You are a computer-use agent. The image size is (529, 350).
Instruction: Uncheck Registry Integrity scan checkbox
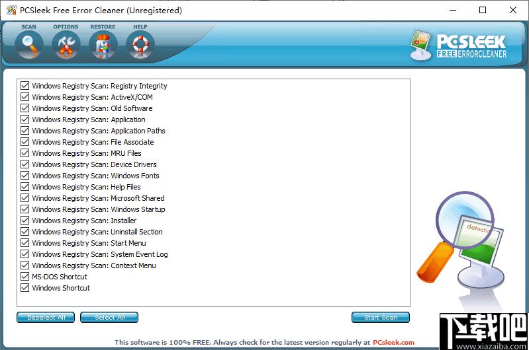point(24,85)
